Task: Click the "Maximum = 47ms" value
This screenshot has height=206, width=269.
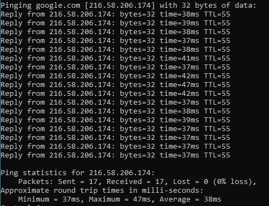Action: 120,199
